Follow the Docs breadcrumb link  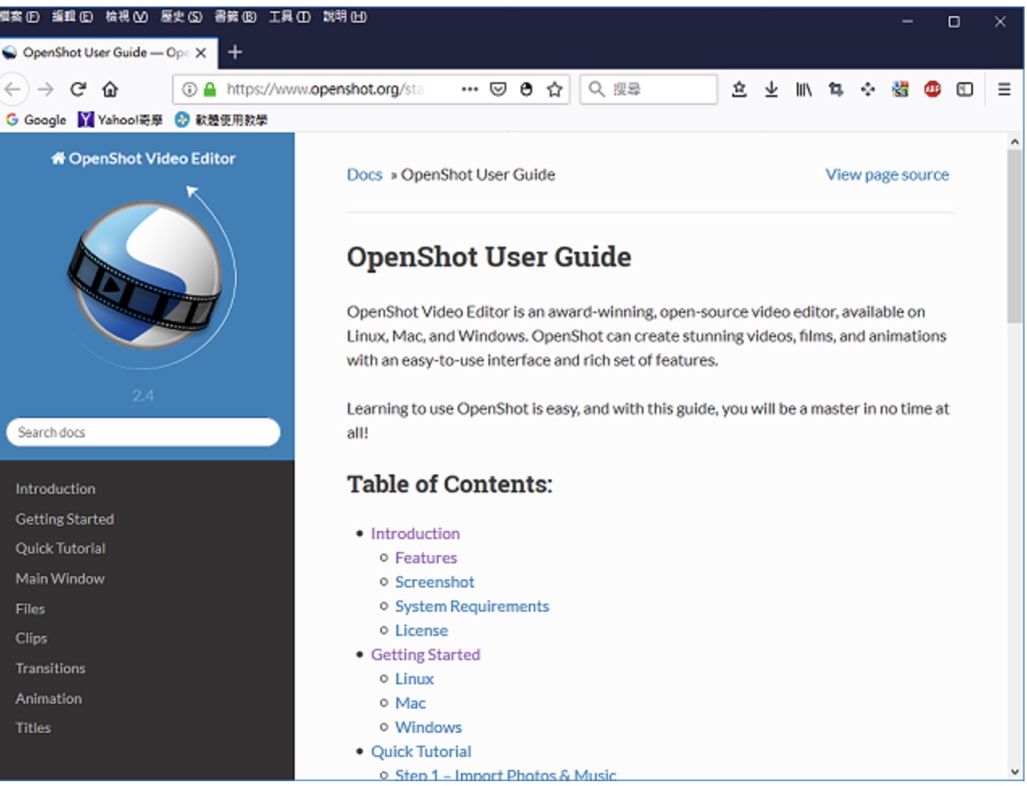(364, 174)
